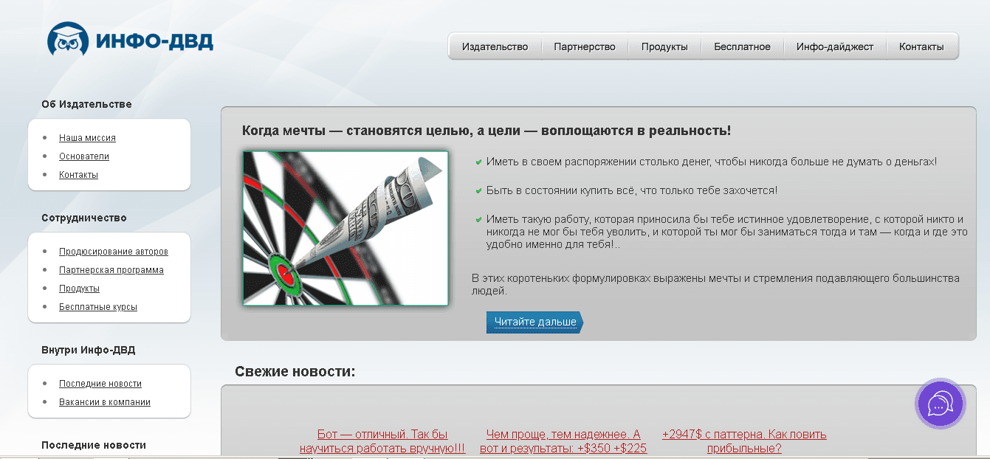Click the Бесплатные курсы sidebar link
Image resolution: width=990 pixels, height=459 pixels.
click(98, 307)
